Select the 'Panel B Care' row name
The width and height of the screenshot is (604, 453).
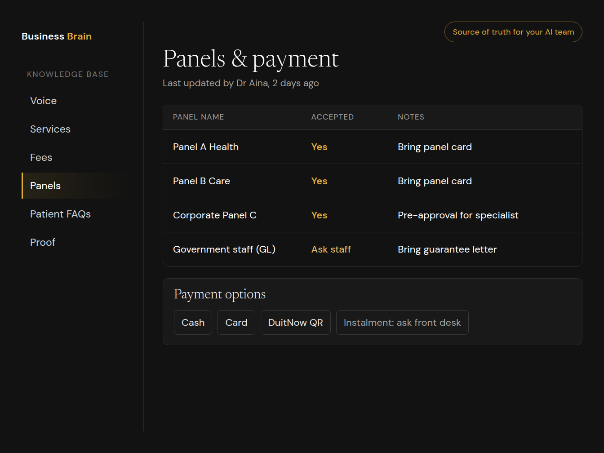(201, 181)
